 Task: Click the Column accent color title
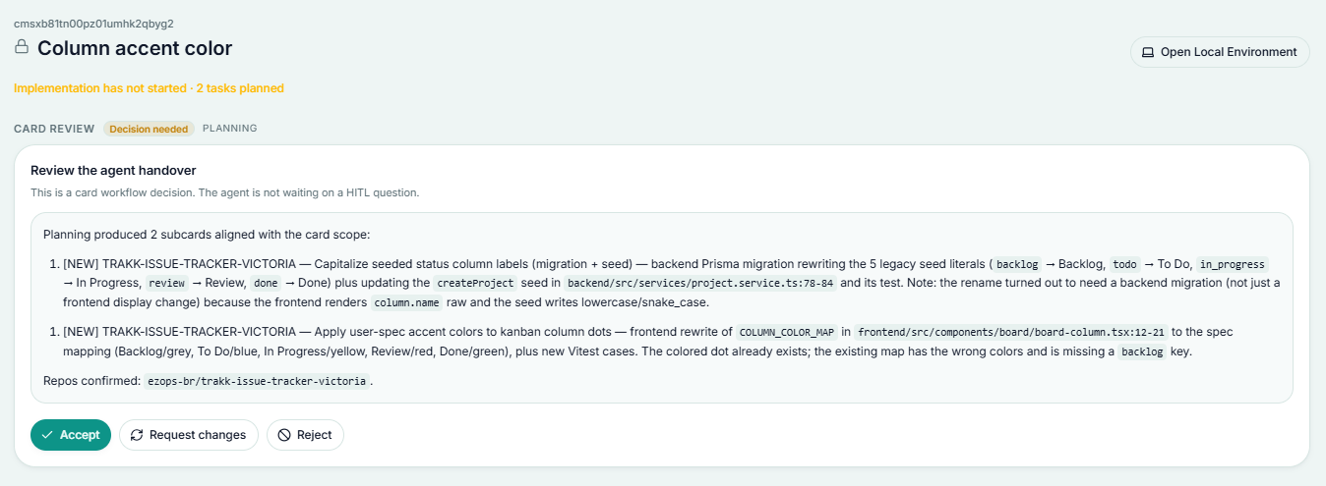coord(135,47)
